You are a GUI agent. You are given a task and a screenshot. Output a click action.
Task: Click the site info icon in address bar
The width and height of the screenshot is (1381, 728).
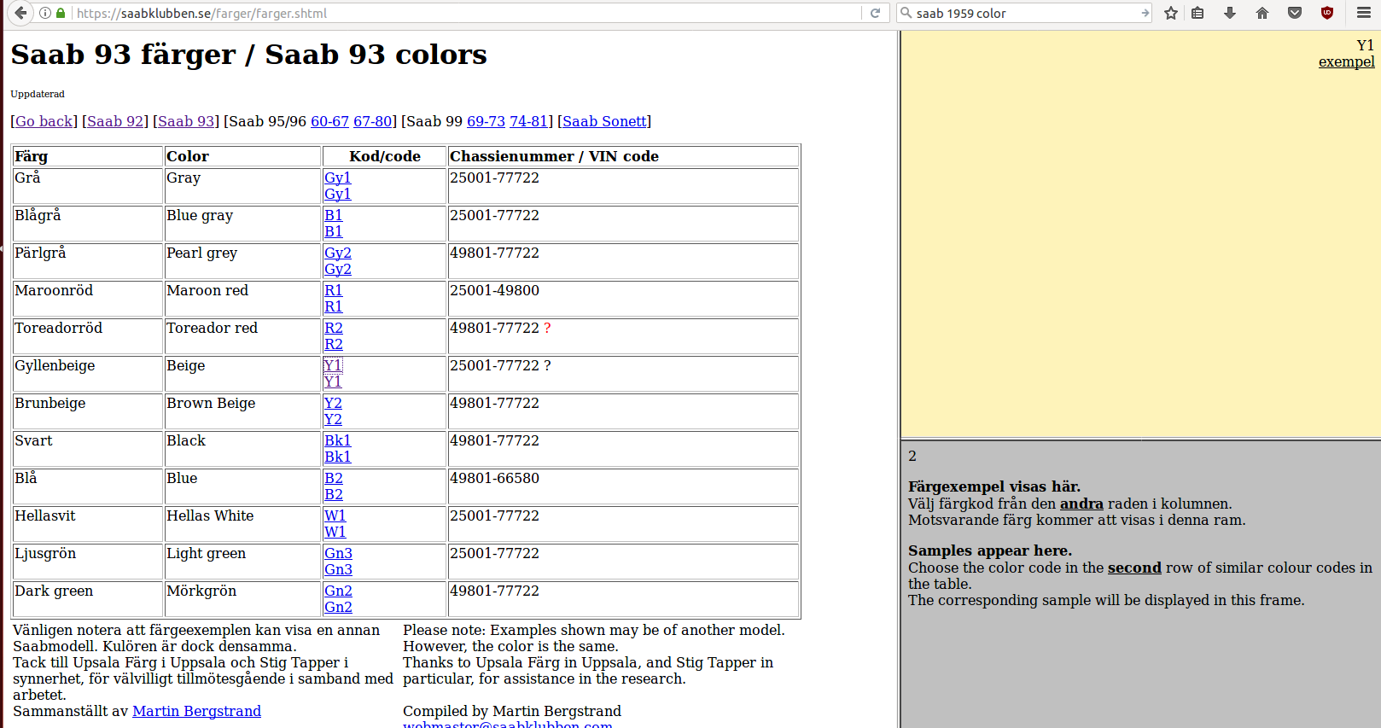click(45, 13)
